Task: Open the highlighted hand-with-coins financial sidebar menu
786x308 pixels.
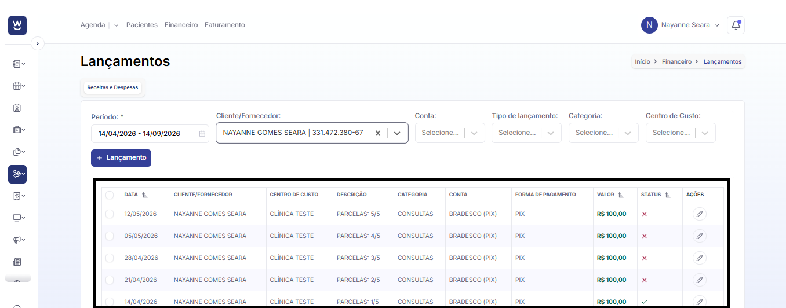Action: click(17, 174)
